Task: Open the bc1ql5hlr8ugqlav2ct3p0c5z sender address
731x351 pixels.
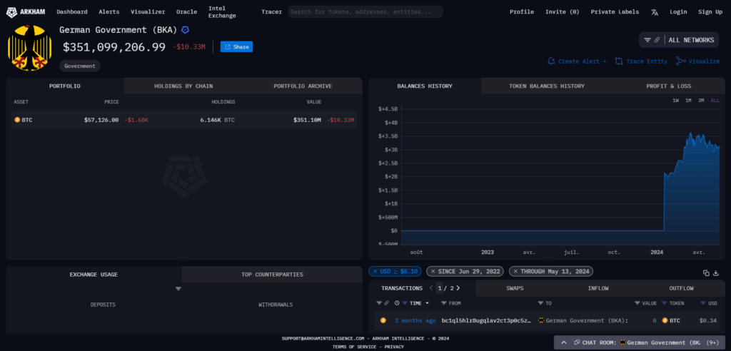Action: (486, 321)
